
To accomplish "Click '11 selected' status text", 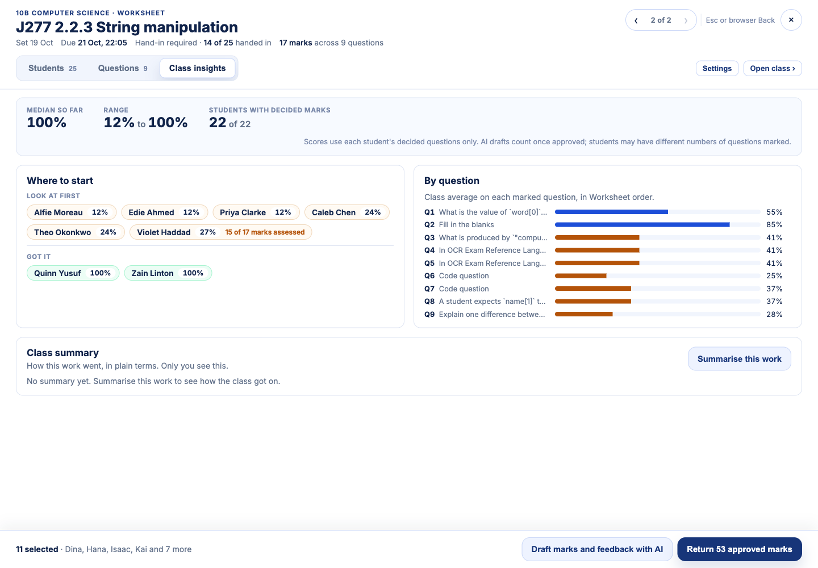I will point(37,549).
